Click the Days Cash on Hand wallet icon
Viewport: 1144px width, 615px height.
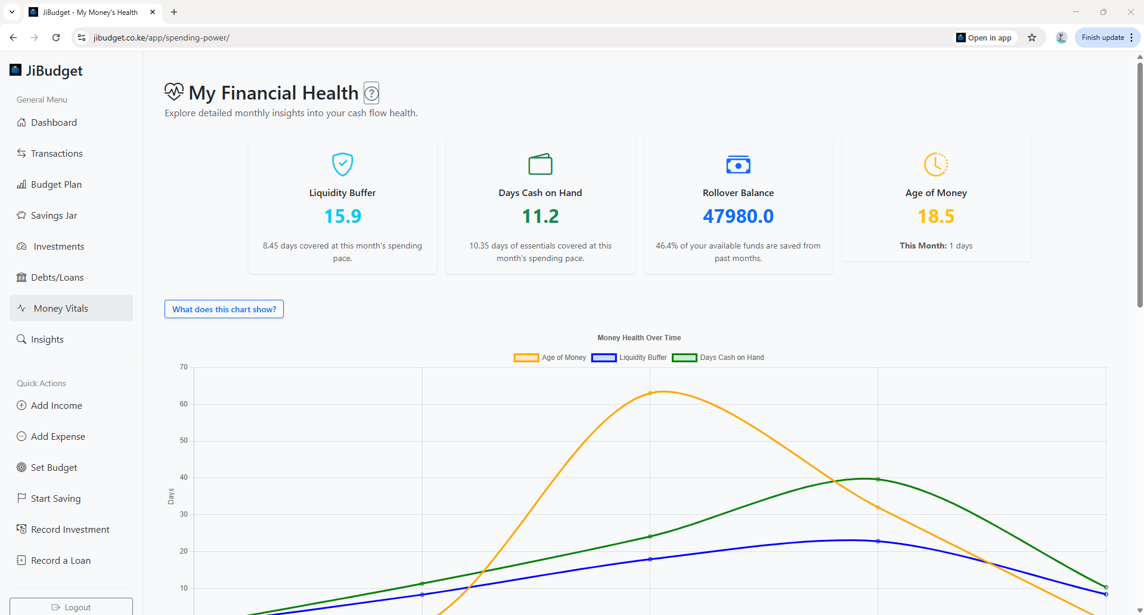pyautogui.click(x=540, y=164)
